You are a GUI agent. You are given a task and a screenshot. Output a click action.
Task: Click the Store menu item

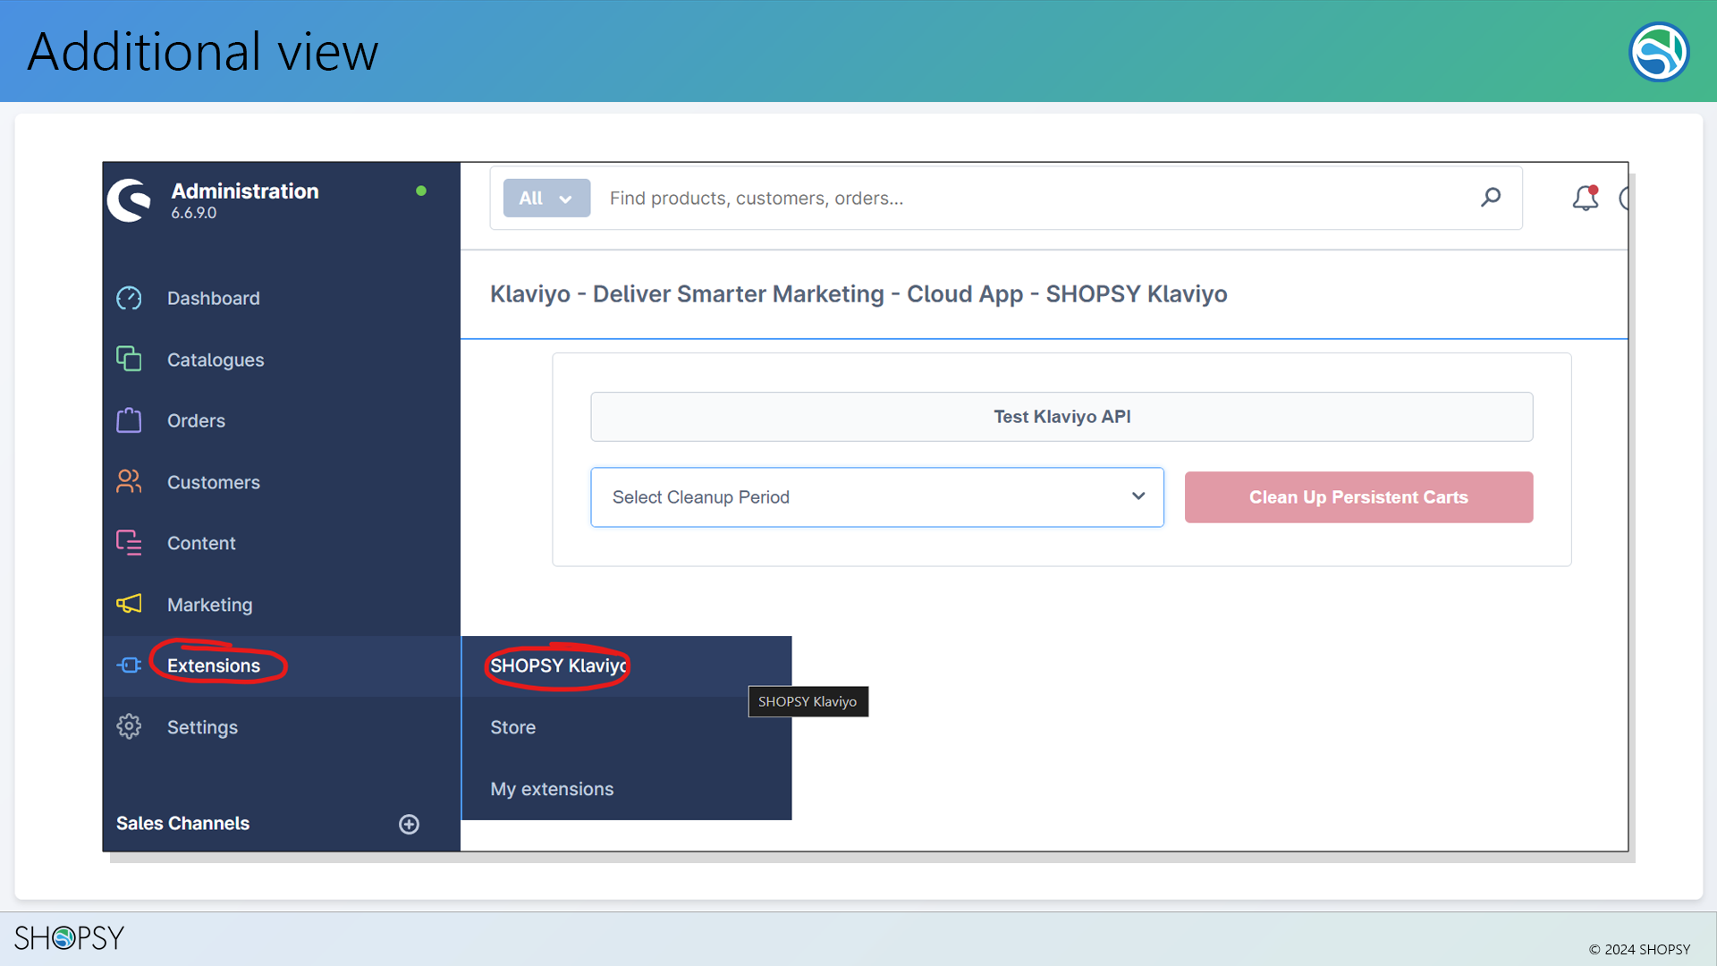513,726
